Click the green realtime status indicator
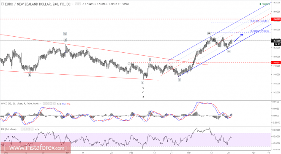This screenshot has height=154, width=281. [x=265, y=4]
